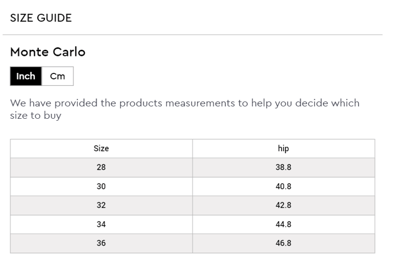Select size 28 cell
The height and width of the screenshot is (271, 399).
[x=101, y=167]
